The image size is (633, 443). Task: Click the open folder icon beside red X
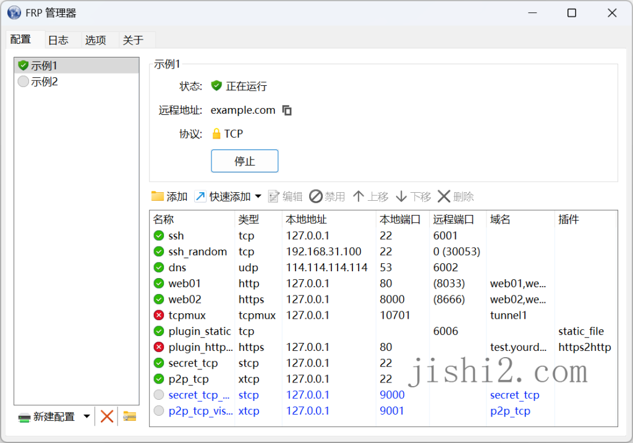click(130, 416)
